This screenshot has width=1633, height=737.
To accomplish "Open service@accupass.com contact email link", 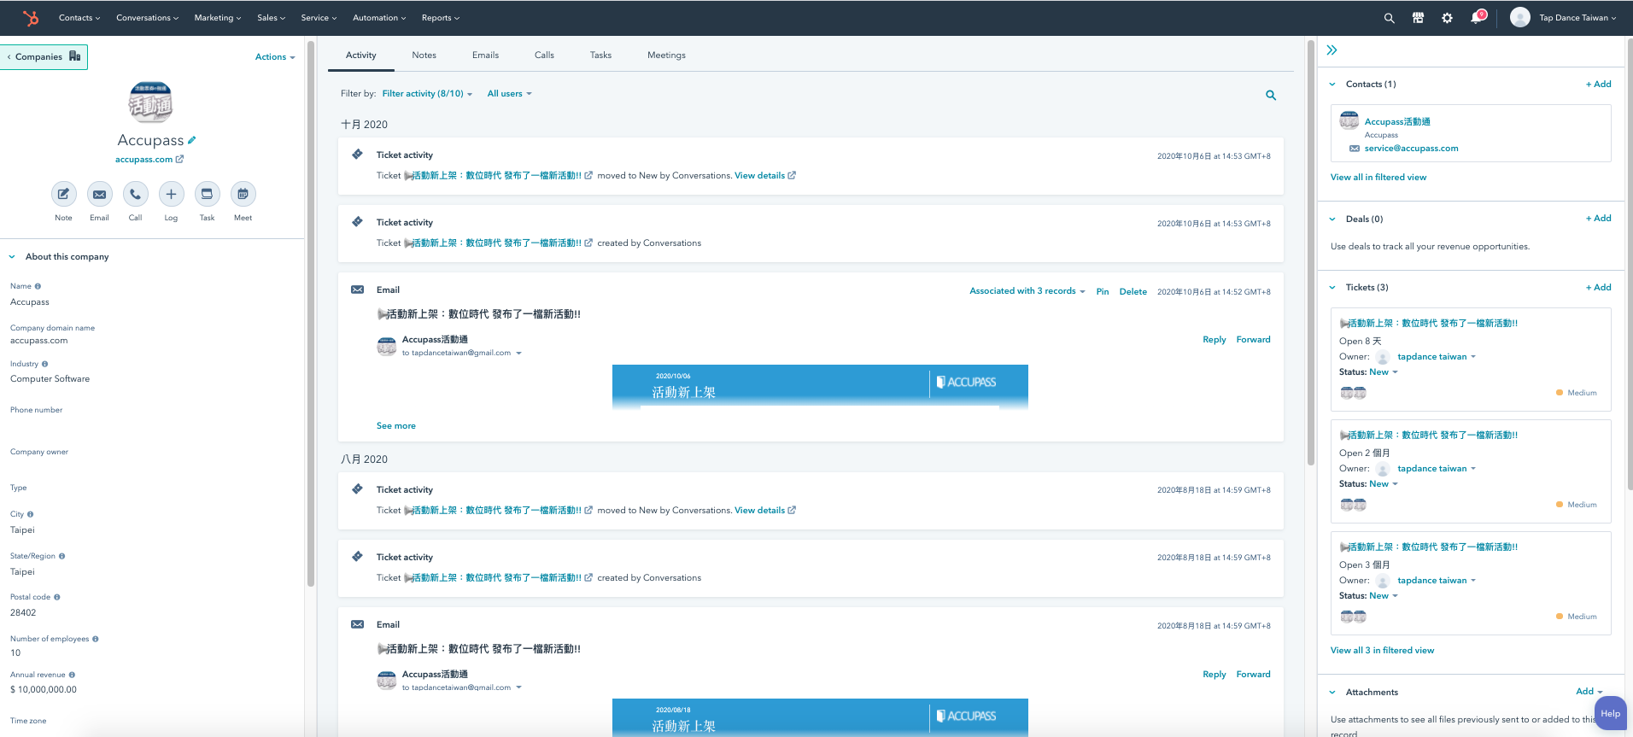I will 1411,148.
